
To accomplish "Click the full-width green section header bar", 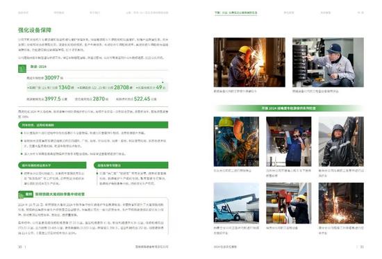I will click(x=93, y=125).
